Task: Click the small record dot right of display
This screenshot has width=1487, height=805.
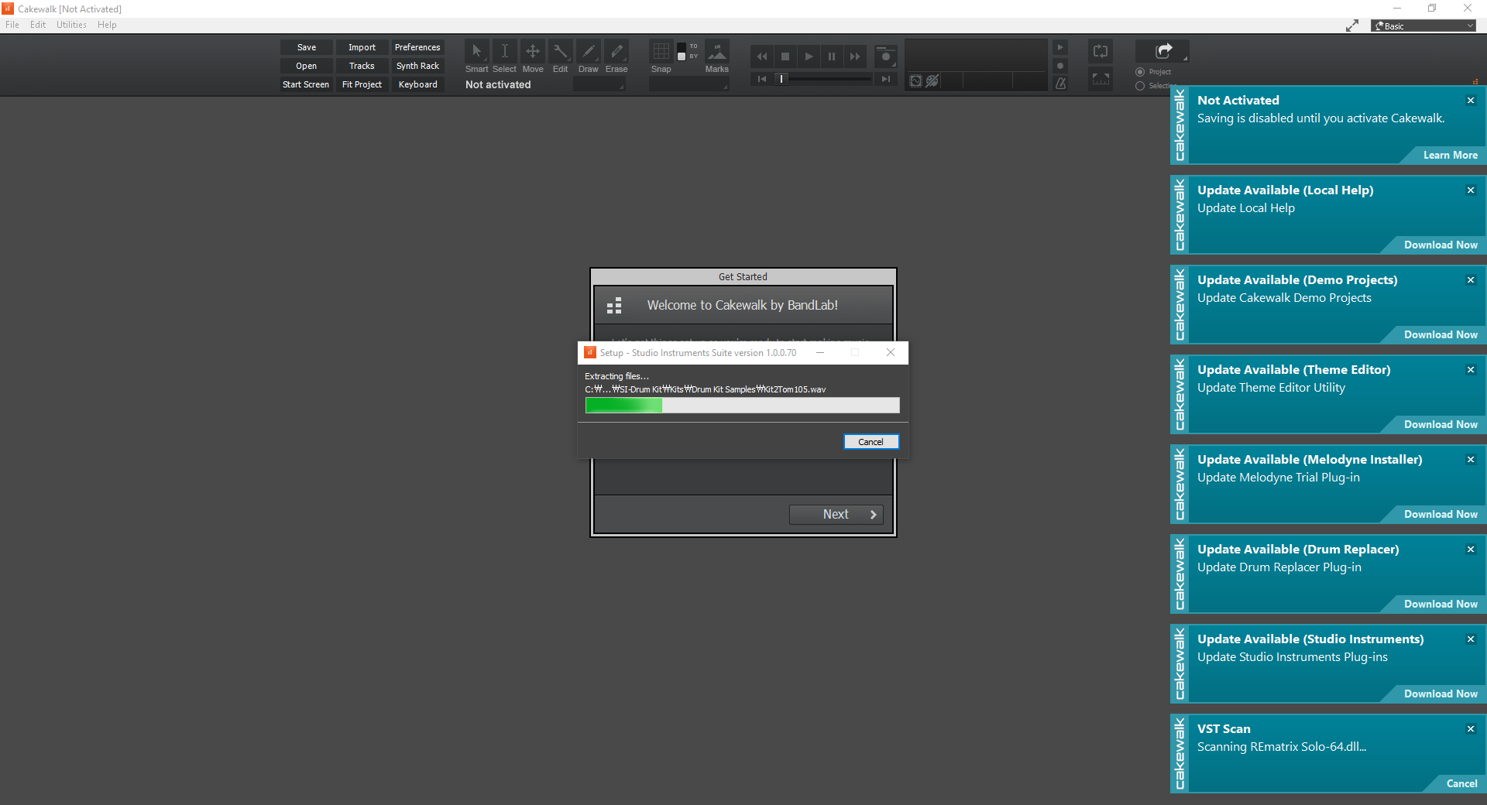Action: [x=1061, y=66]
